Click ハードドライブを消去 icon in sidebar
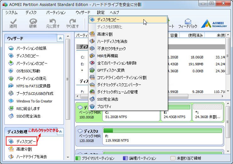Image resolution: width=233 pixels, height=164 pixels. coord(11,156)
